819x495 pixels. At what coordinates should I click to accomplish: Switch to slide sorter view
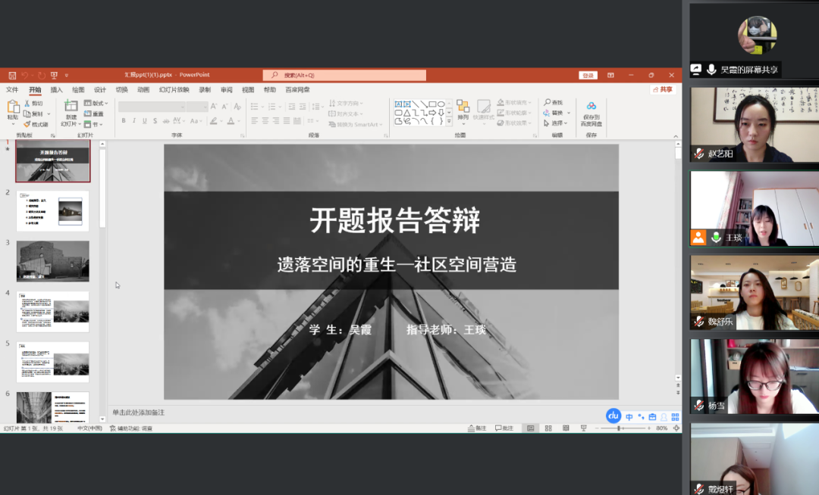click(x=548, y=428)
